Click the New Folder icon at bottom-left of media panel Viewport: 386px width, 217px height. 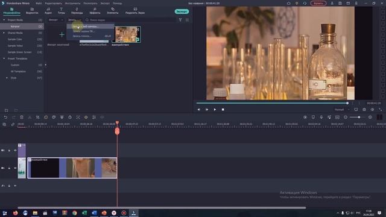click(7, 110)
